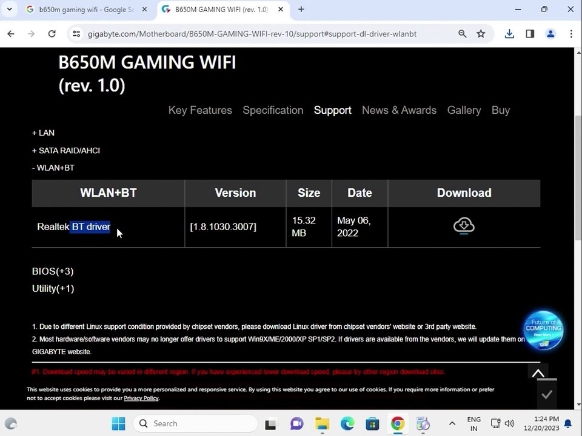Expand the LAN driver category
Viewport: 582px width, 436px height.
click(43, 133)
